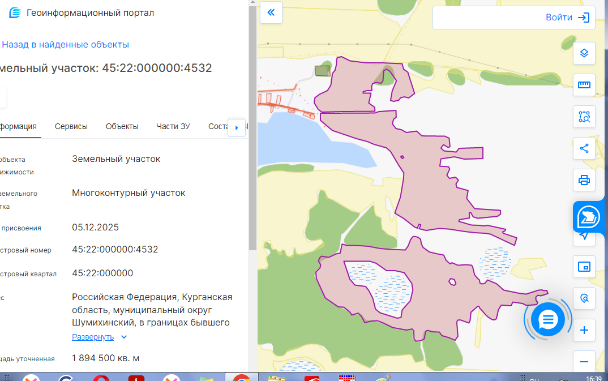This screenshot has height=381, width=608.
Task: Open the red Opera icon in taskbar
Action: pyautogui.click(x=101, y=378)
